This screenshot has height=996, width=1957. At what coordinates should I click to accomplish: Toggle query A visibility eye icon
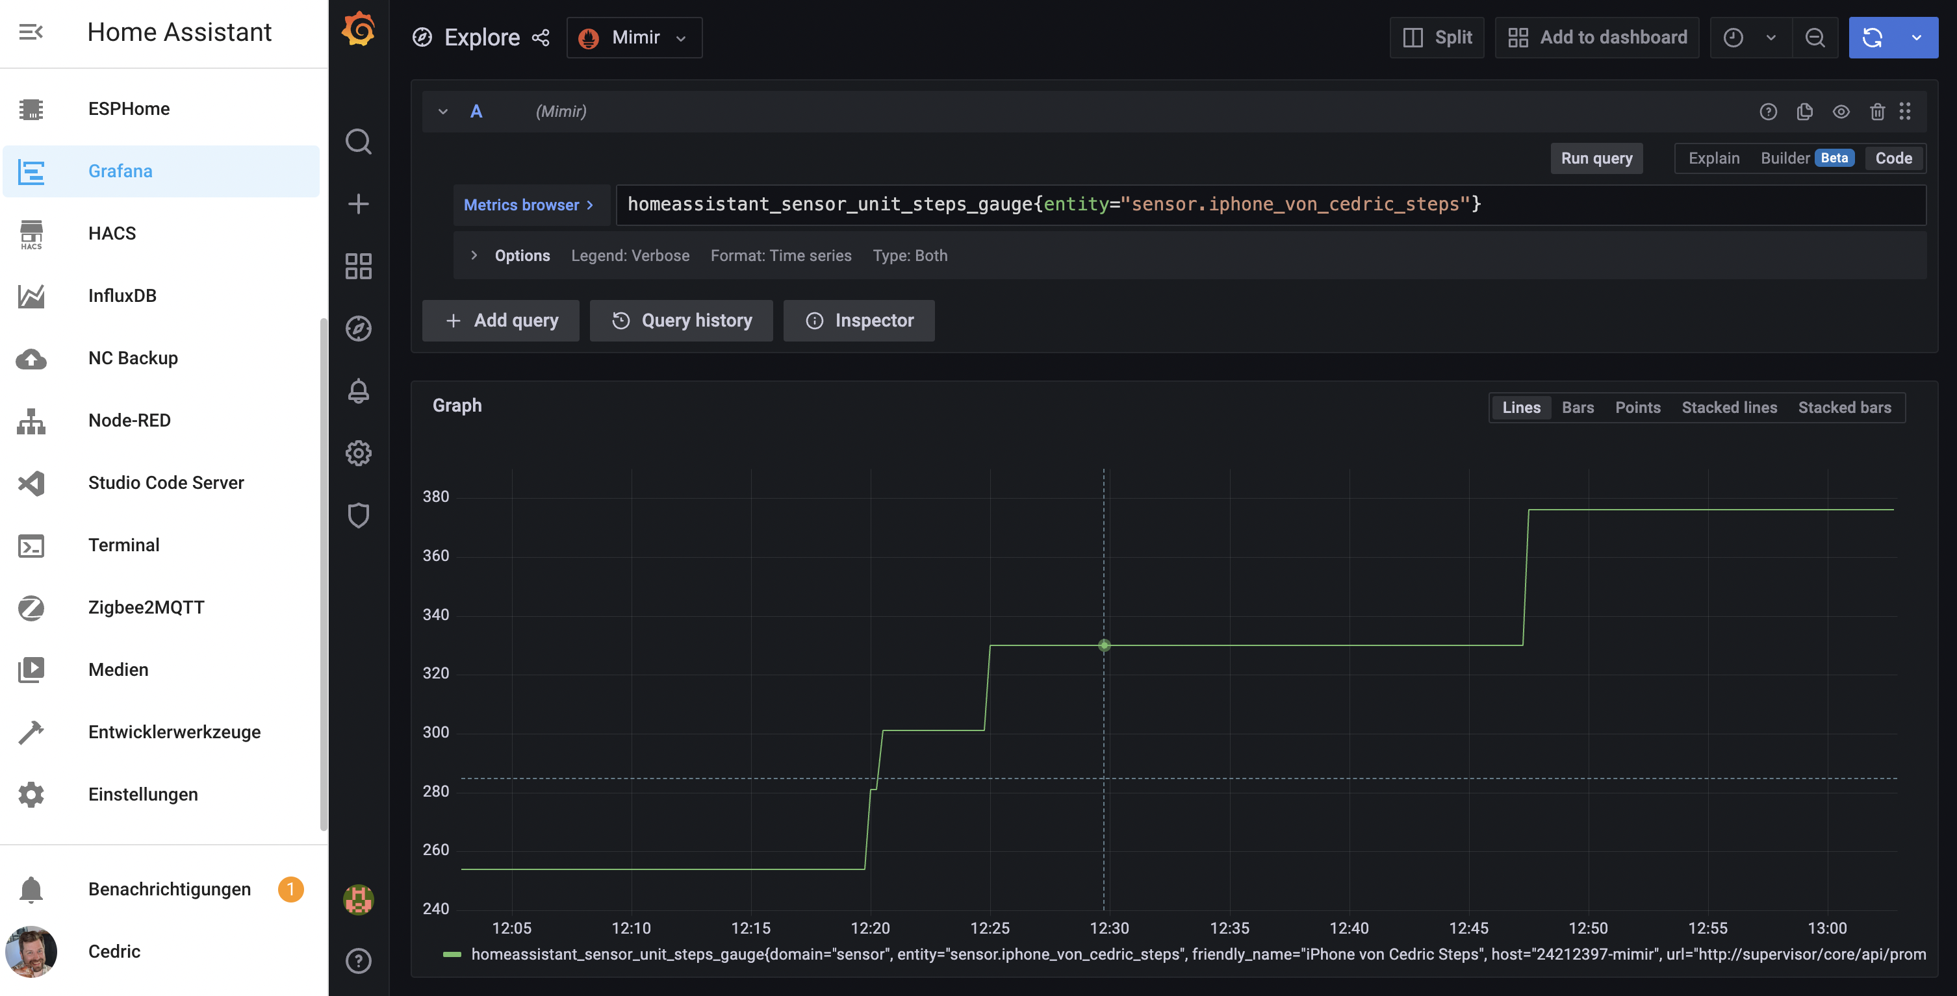[1840, 112]
